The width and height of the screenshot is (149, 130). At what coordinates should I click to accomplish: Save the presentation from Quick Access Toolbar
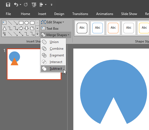pos(8,5)
